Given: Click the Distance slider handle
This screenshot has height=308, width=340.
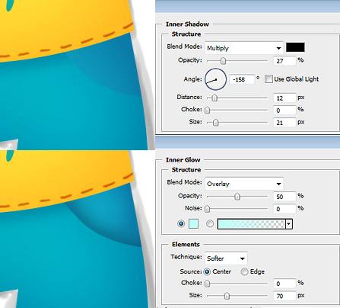Looking at the screenshot, I should [214, 98].
